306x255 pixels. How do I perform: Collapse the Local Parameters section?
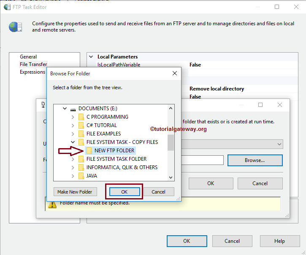coord(91,57)
